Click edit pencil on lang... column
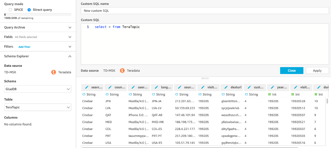This screenshot has height=148, width=331. (x=156, y=87)
